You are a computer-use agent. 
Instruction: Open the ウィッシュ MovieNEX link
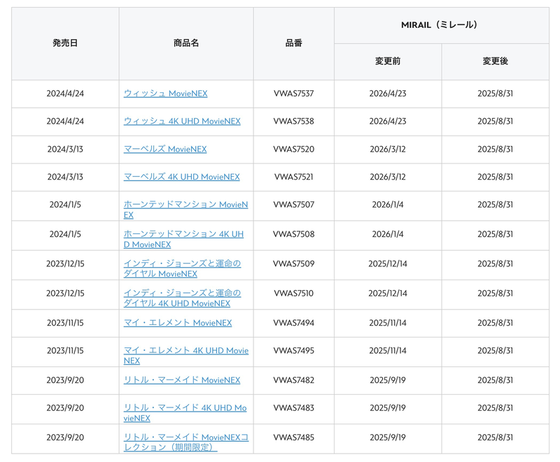(x=165, y=94)
